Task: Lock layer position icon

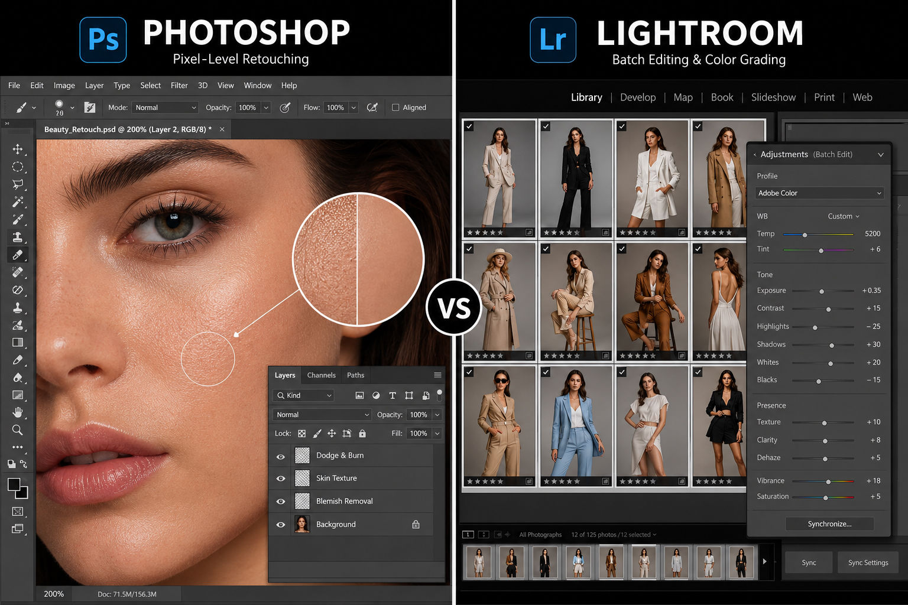Action: (332, 434)
